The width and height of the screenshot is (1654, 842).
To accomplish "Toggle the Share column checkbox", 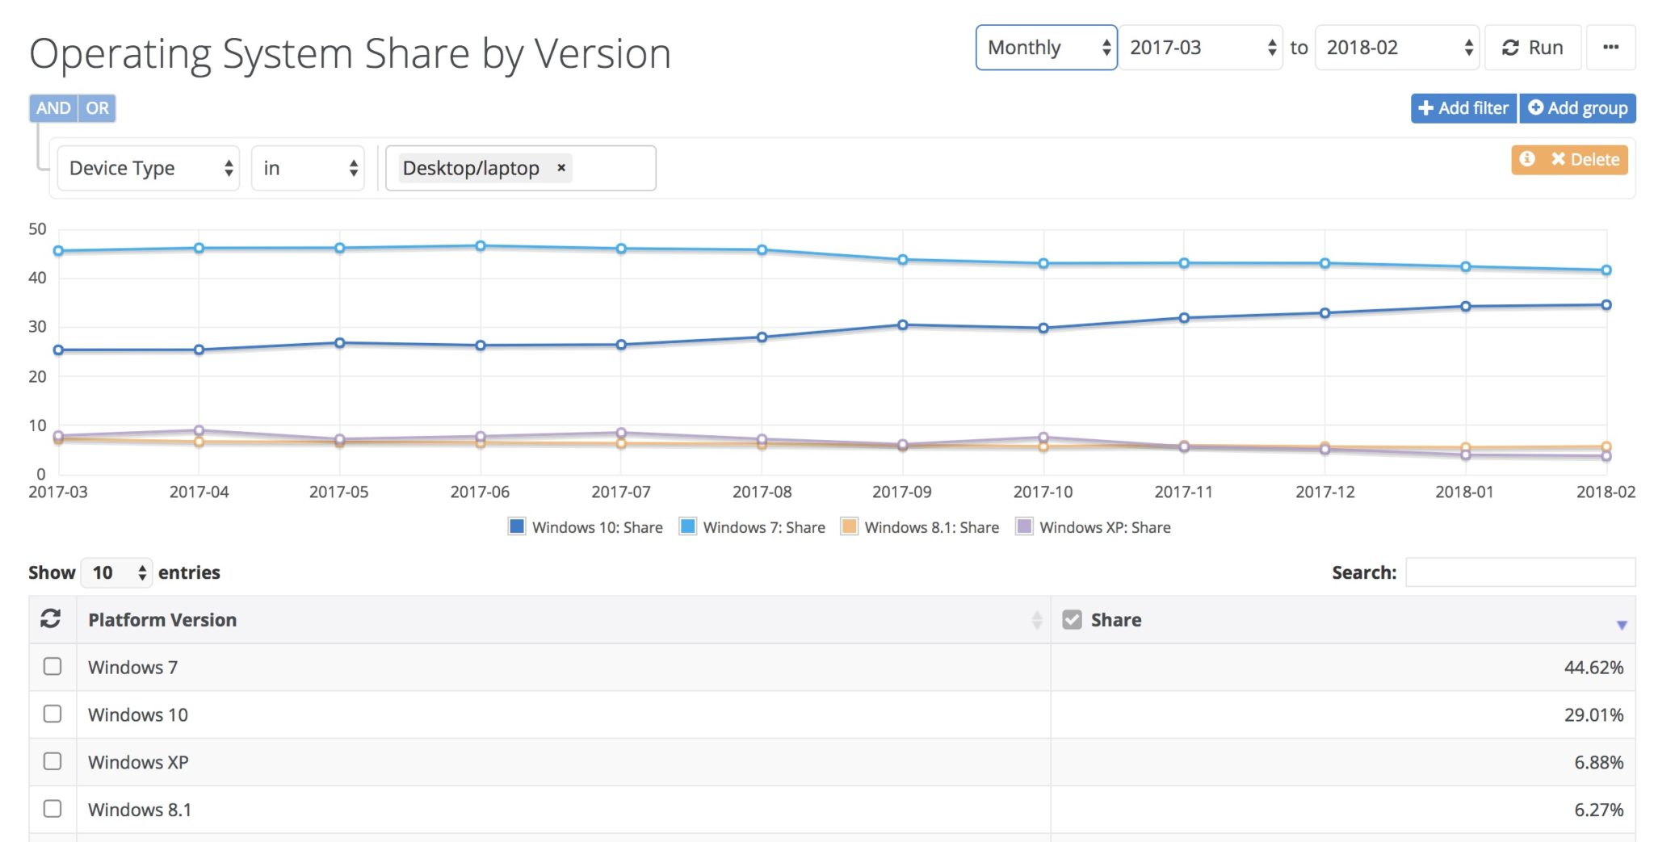I will pos(1072,620).
